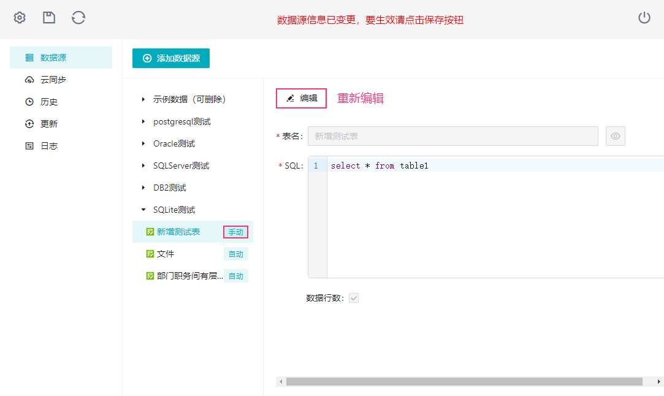
Task: Expand the SQLServer测试 arrow
Action: (x=143, y=166)
